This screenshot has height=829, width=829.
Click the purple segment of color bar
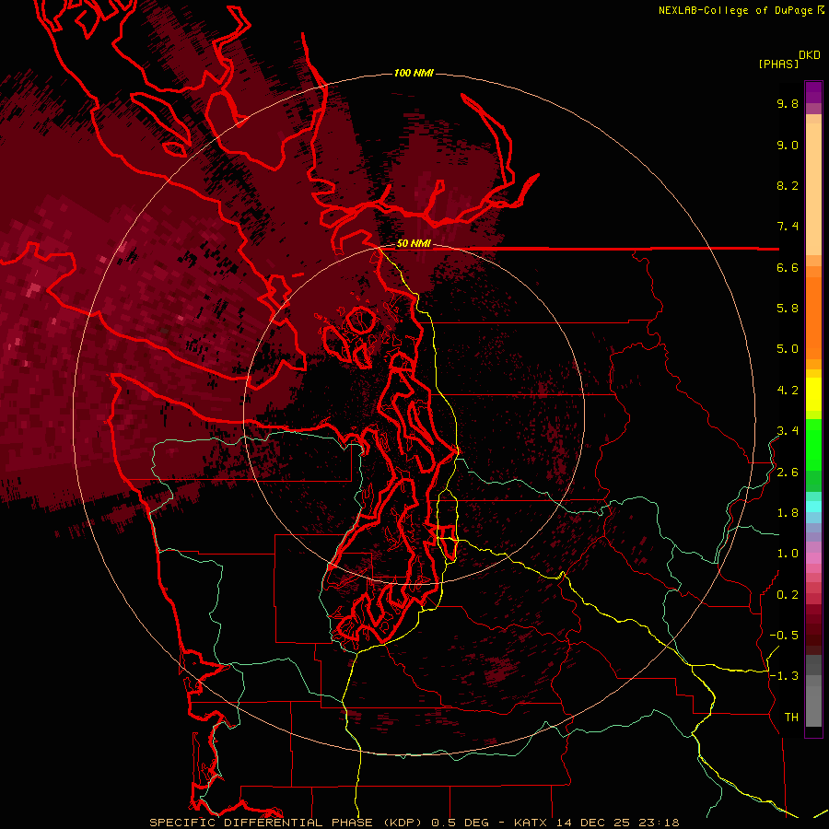pos(813,92)
